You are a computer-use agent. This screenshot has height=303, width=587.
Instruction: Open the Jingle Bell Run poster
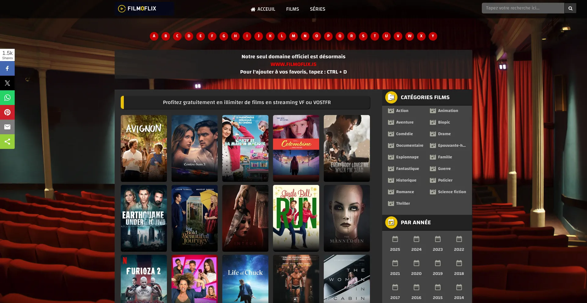click(x=296, y=218)
